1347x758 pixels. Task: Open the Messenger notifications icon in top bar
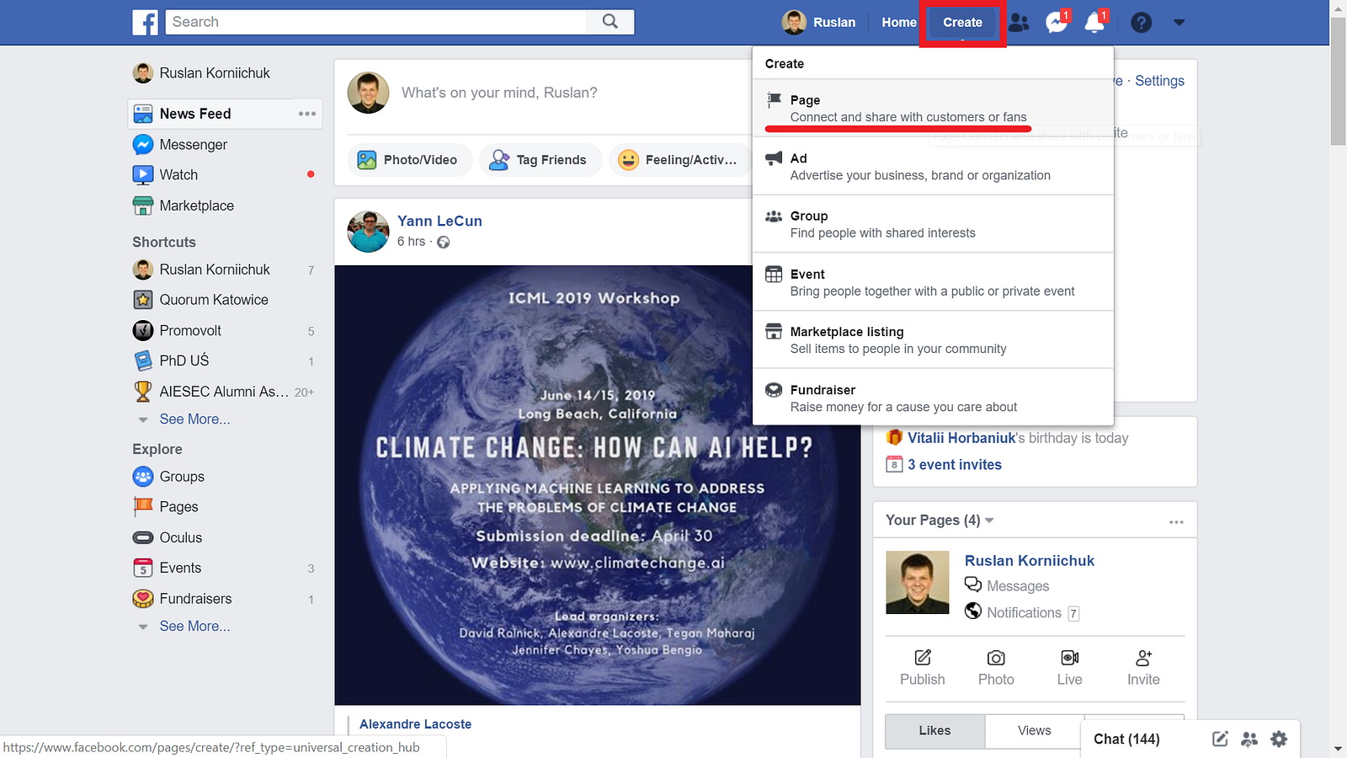[1057, 22]
